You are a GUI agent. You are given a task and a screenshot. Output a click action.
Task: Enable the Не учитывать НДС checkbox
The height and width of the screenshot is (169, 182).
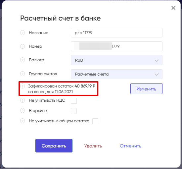click(74, 101)
